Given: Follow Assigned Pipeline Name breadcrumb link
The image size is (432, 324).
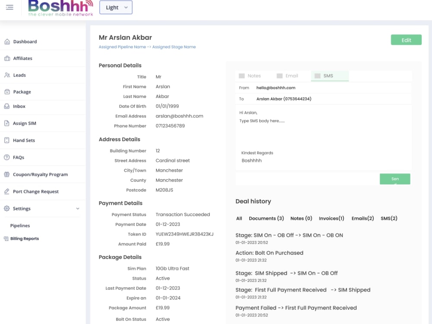Looking at the screenshot, I should (x=122, y=47).
